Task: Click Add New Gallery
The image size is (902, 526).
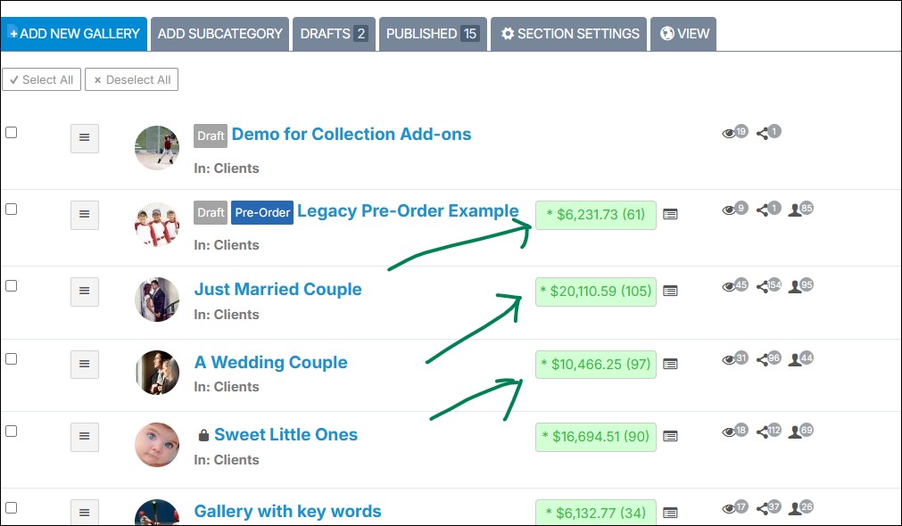Action: (74, 34)
